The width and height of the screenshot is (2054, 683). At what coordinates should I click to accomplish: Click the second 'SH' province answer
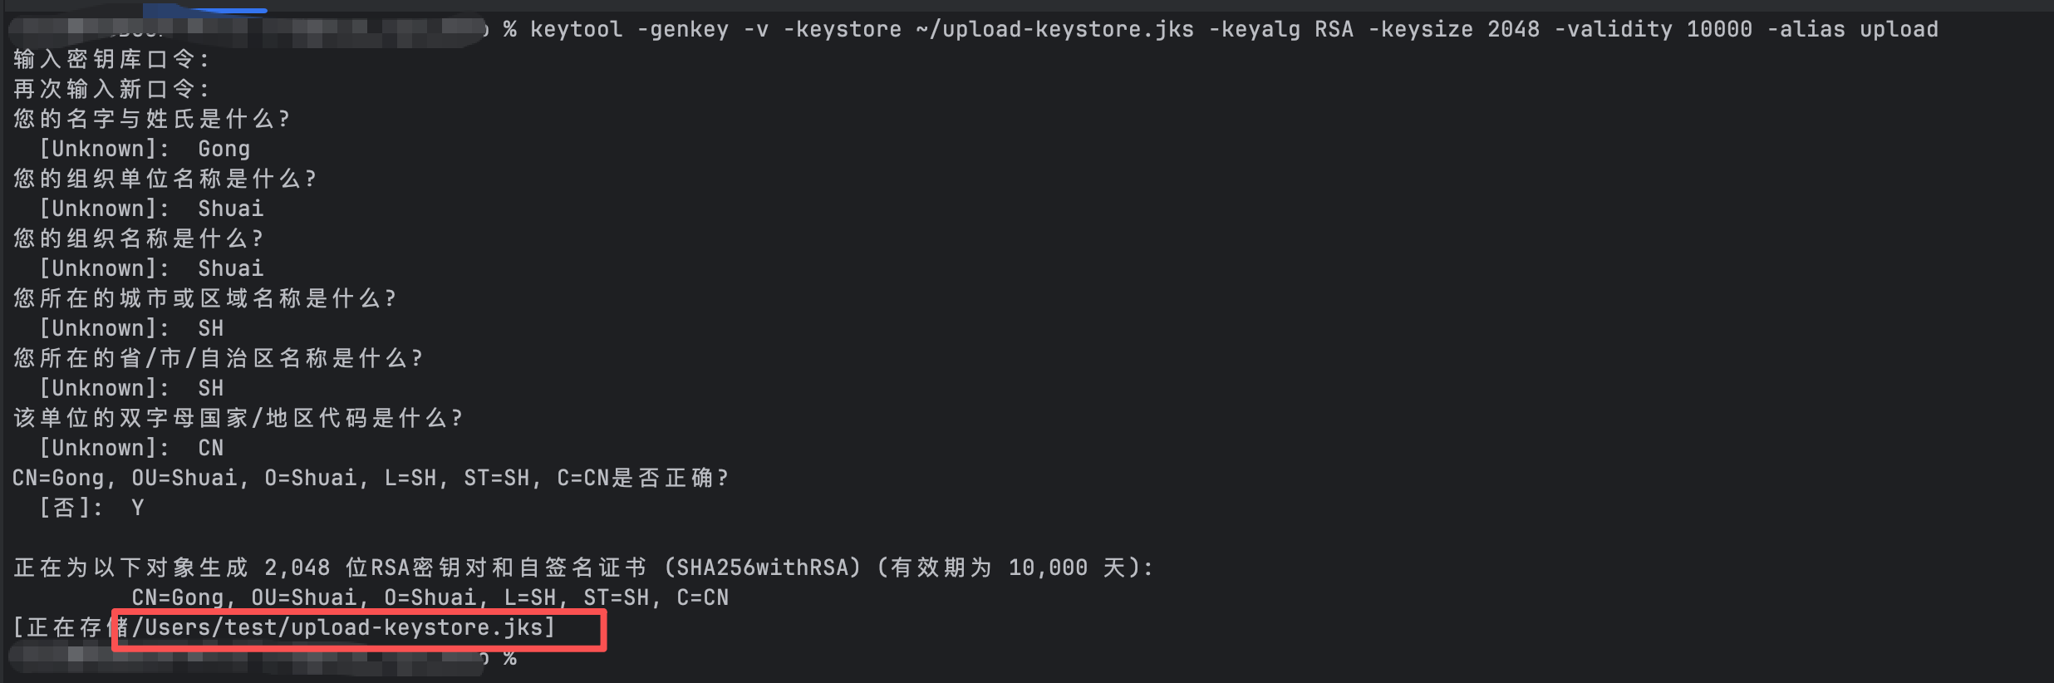tap(210, 388)
